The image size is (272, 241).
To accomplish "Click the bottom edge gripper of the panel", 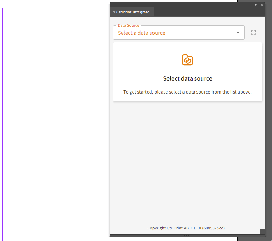I will (x=187, y=235).
